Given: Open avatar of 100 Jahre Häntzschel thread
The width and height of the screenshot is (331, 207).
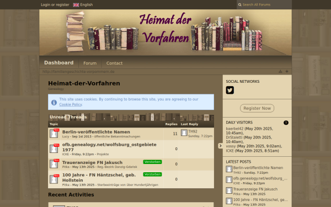Looking at the screenshot, I should (x=54, y=179).
